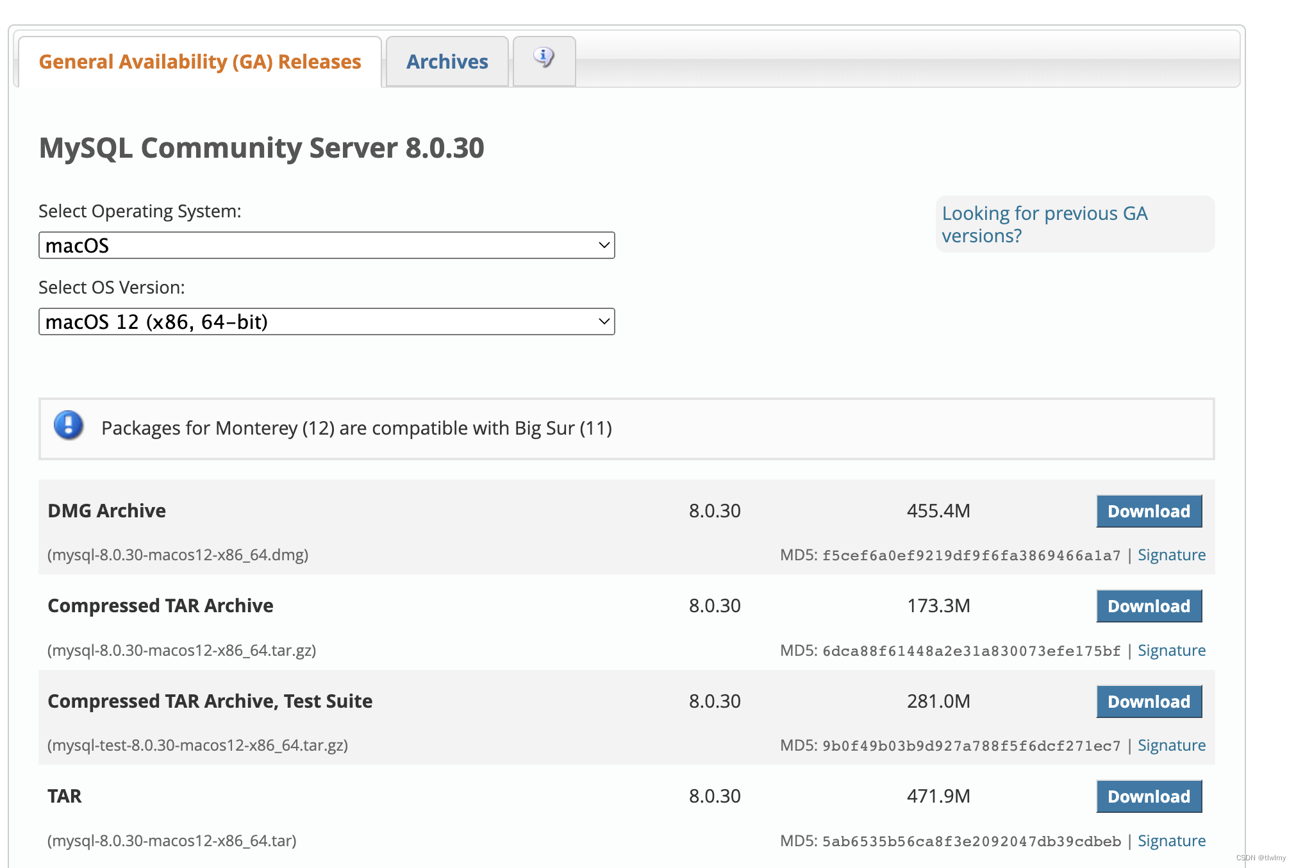1296x868 pixels.
Task: Click the Monterey compatibility notice text
Action: coord(356,428)
